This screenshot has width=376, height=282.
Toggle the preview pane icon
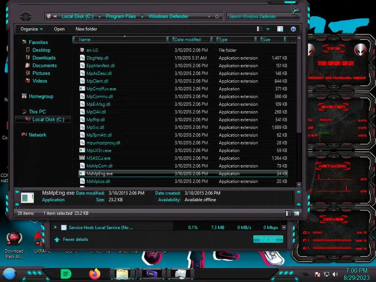(280, 29)
